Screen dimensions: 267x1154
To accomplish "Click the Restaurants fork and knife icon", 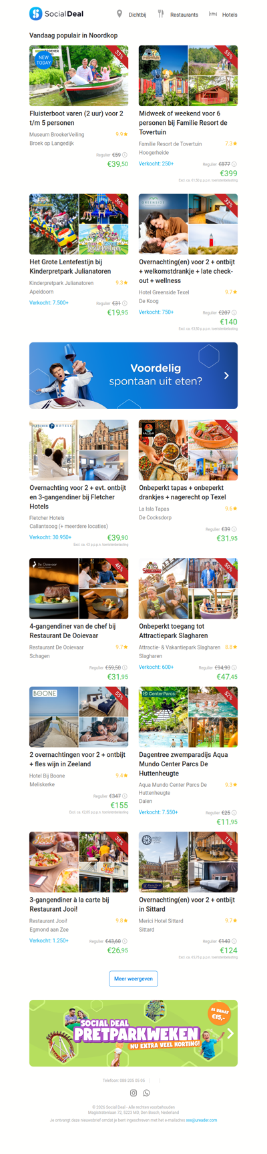I will [161, 13].
